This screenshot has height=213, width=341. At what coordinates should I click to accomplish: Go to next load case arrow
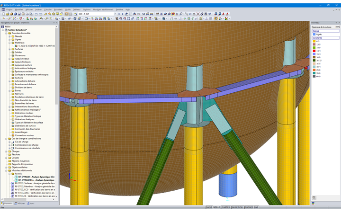[123, 14]
